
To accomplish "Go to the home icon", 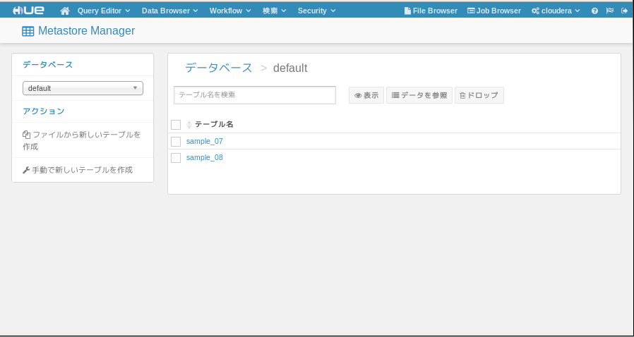I will coord(65,11).
